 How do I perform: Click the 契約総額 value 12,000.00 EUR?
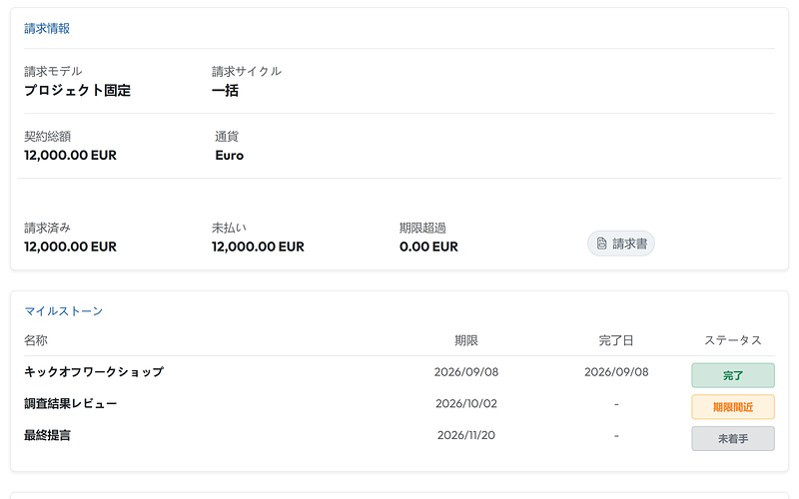(70, 156)
